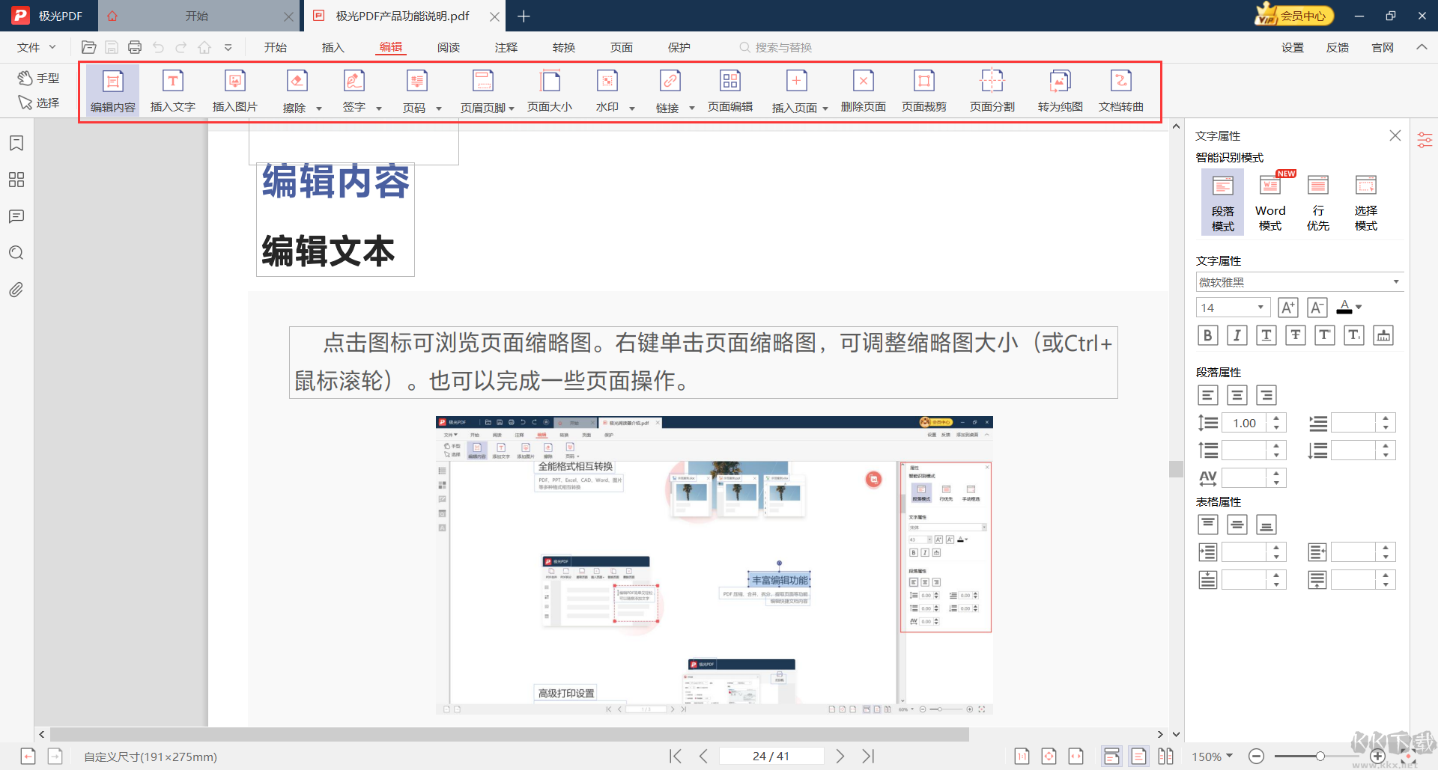This screenshot has width=1438, height=770.
Task: Click the 转为纯图 convert to image tool
Action: click(x=1061, y=91)
